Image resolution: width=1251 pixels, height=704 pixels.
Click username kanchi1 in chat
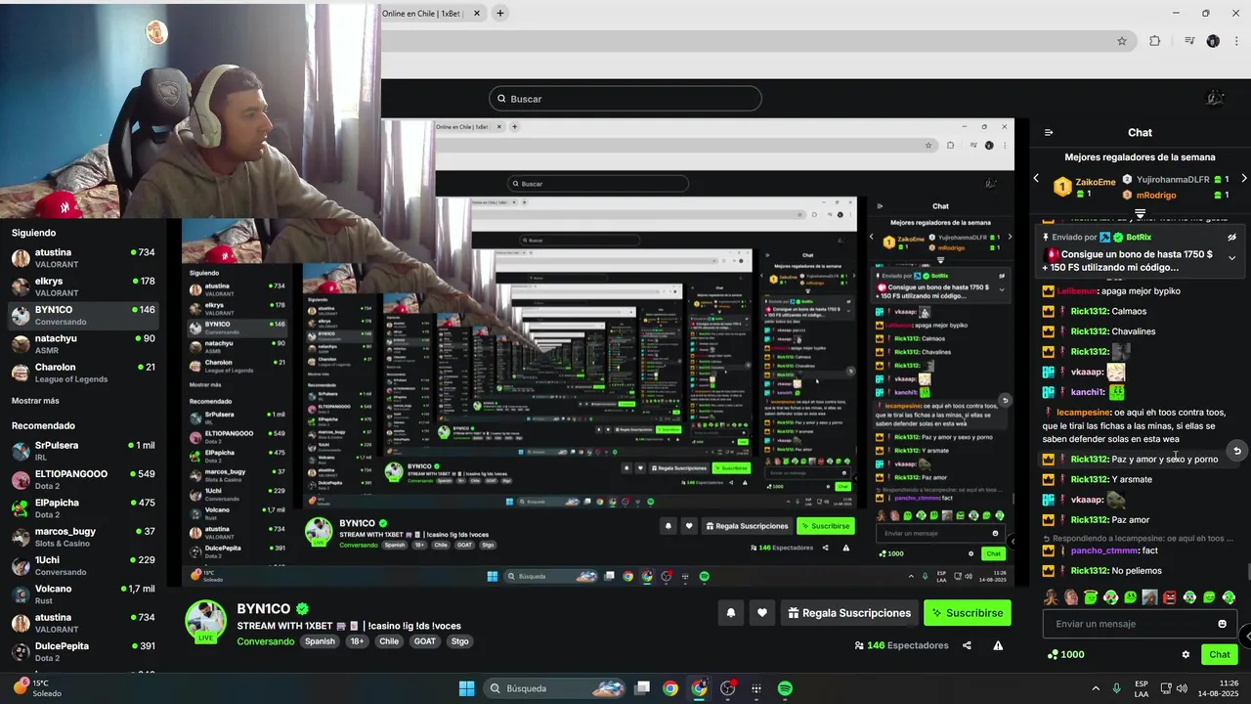tap(1088, 392)
